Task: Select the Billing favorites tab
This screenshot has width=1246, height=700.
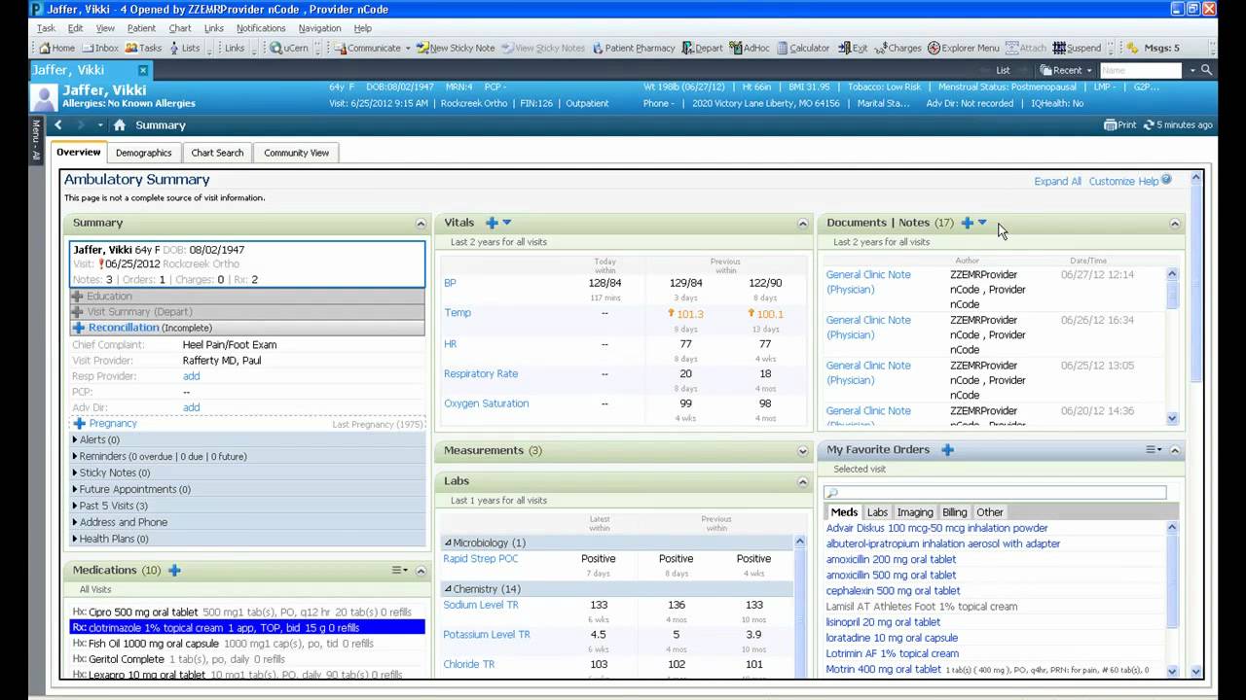Action: (x=955, y=512)
